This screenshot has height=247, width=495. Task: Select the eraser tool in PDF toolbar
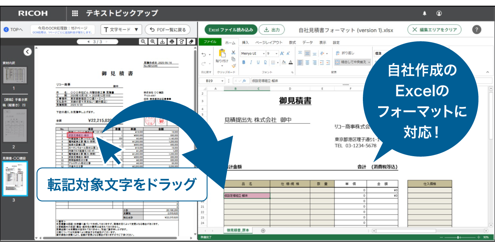pyautogui.click(x=191, y=42)
